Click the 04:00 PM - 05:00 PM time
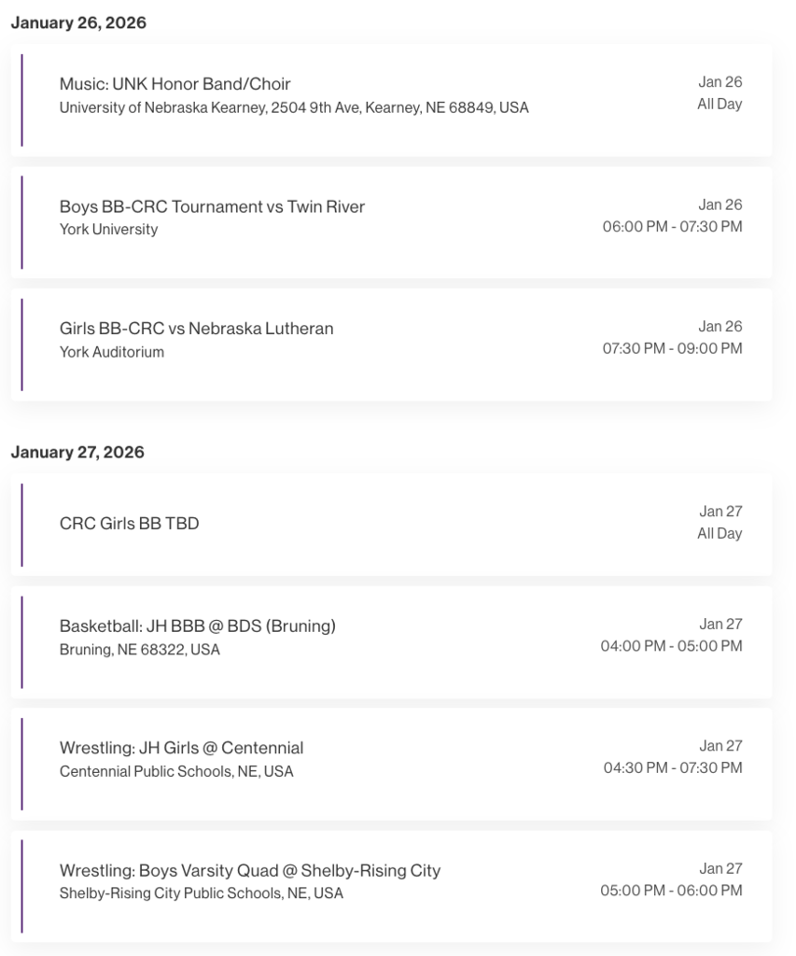Screen dimensions: 796x956 (x=671, y=646)
